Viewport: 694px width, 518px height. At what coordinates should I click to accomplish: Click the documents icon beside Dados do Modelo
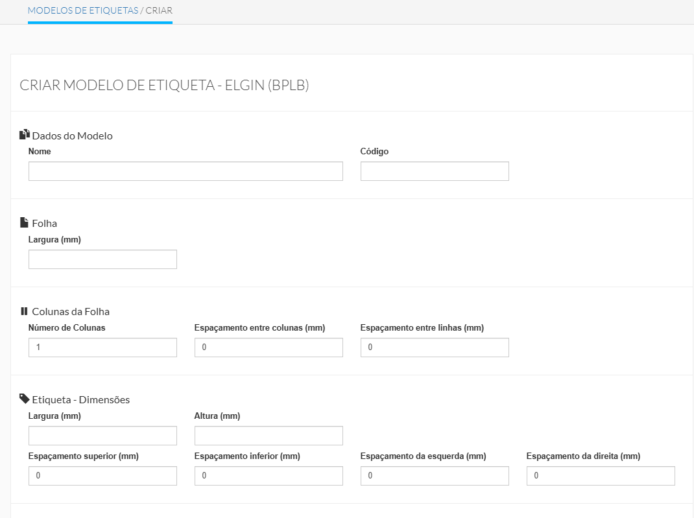25,135
